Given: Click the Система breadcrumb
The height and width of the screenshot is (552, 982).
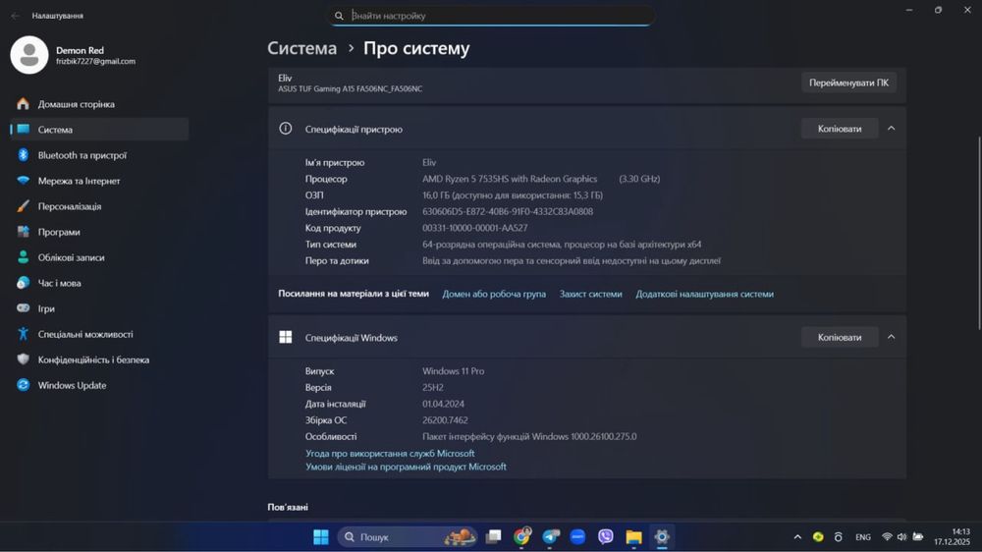Looking at the screenshot, I should click(x=301, y=48).
